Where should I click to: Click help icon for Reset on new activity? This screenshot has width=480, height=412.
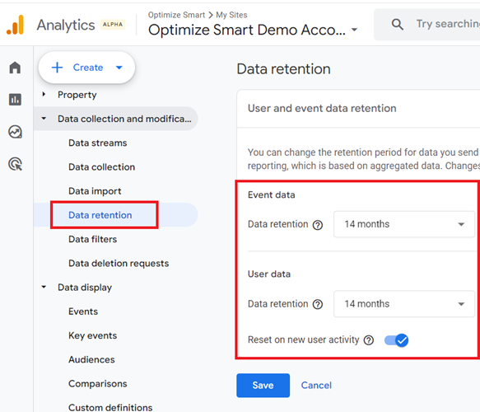[x=369, y=340]
